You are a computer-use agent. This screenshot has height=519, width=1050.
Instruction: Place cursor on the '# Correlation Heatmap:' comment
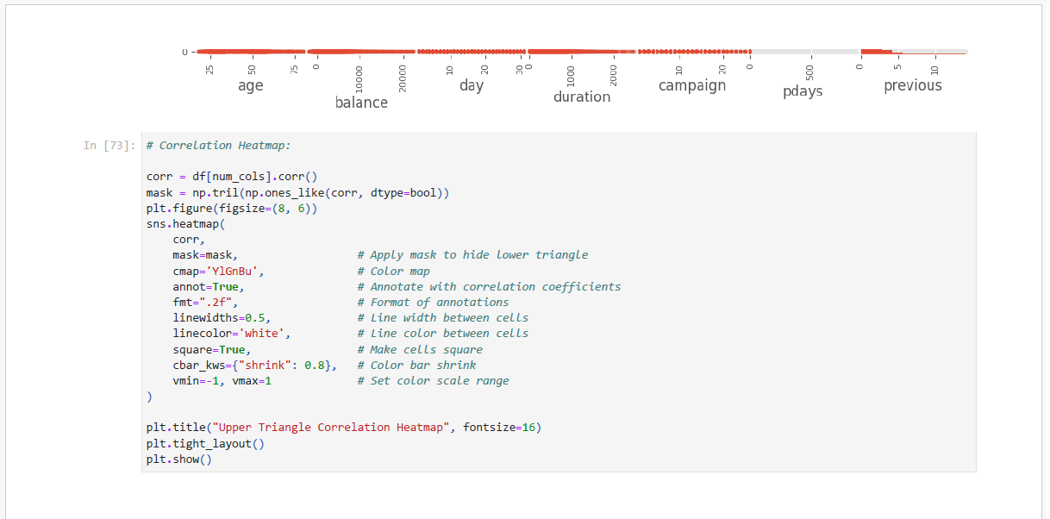click(218, 146)
